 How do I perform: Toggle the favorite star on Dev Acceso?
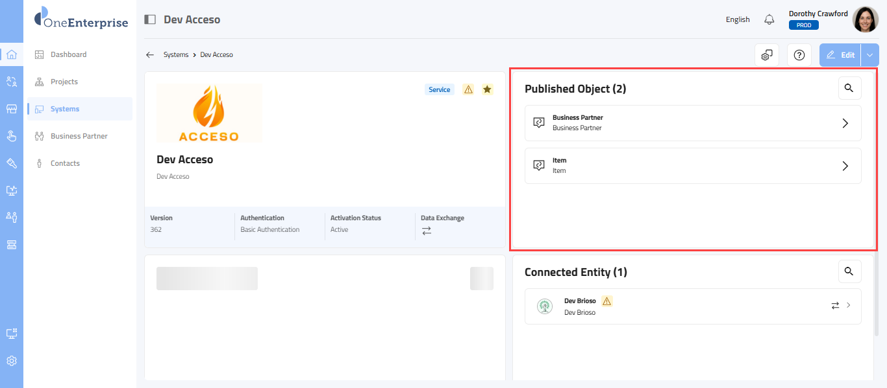(487, 89)
